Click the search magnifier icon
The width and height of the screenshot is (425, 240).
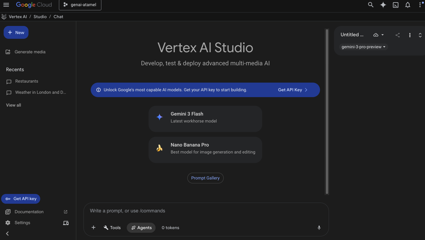[371, 5]
